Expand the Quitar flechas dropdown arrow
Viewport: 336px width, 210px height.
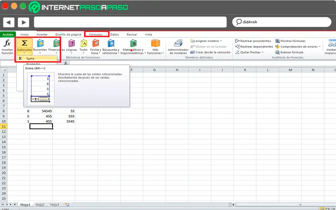click(x=262, y=52)
